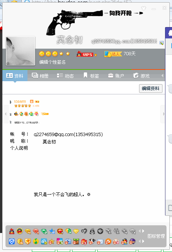
Task: Click the disabled purple helmet icon
Action: (x=132, y=241)
